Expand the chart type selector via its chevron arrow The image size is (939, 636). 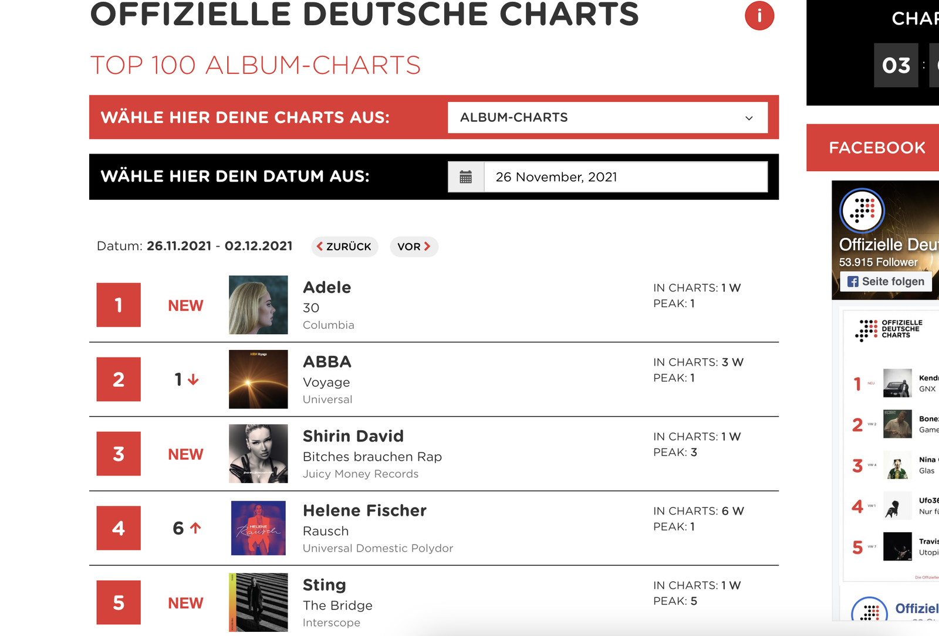[749, 118]
